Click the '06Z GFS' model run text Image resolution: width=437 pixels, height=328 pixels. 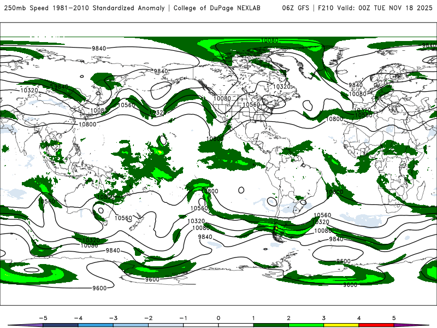(296, 8)
